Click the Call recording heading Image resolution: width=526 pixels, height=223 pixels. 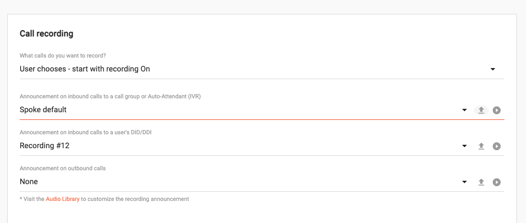[x=46, y=34]
